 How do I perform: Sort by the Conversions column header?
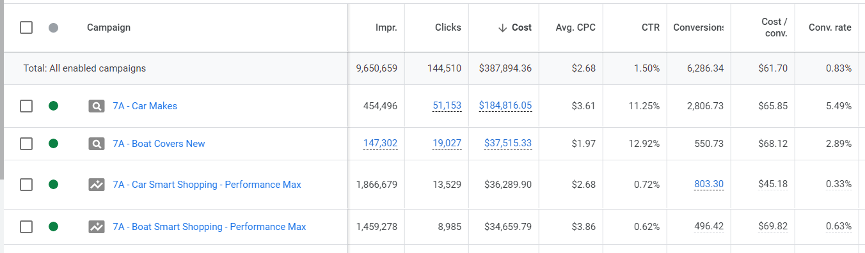[x=698, y=27]
